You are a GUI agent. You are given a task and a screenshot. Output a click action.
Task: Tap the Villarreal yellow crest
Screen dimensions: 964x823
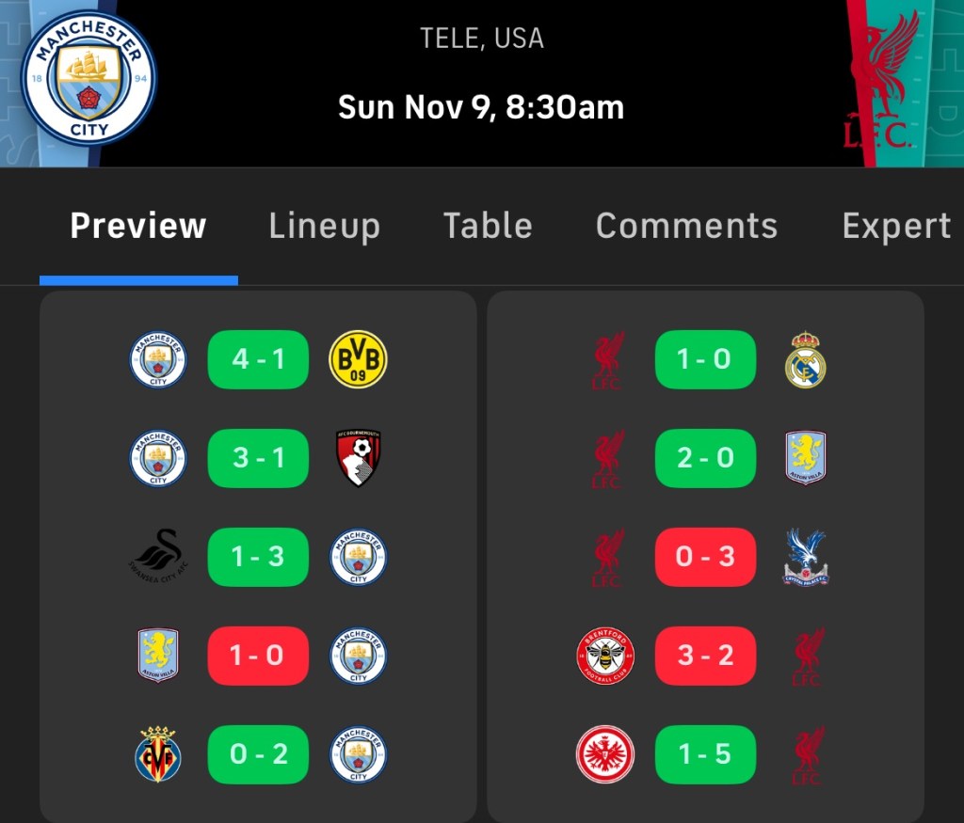click(158, 754)
